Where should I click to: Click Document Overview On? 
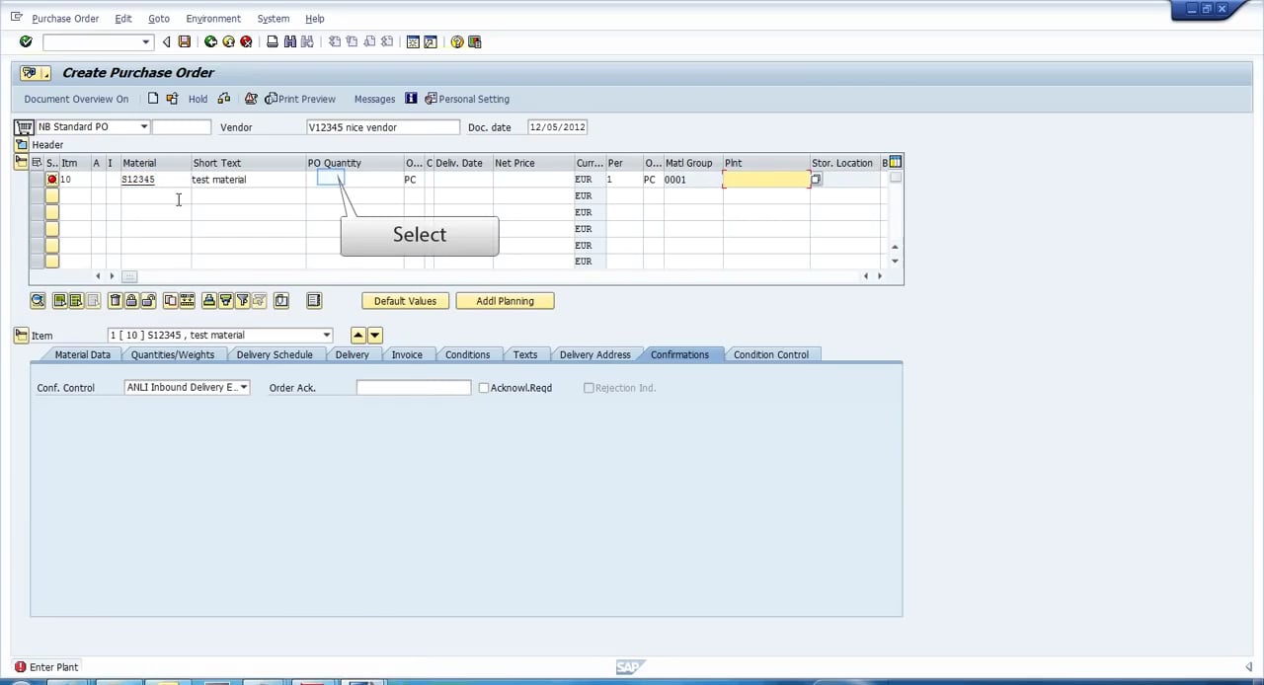[76, 99]
